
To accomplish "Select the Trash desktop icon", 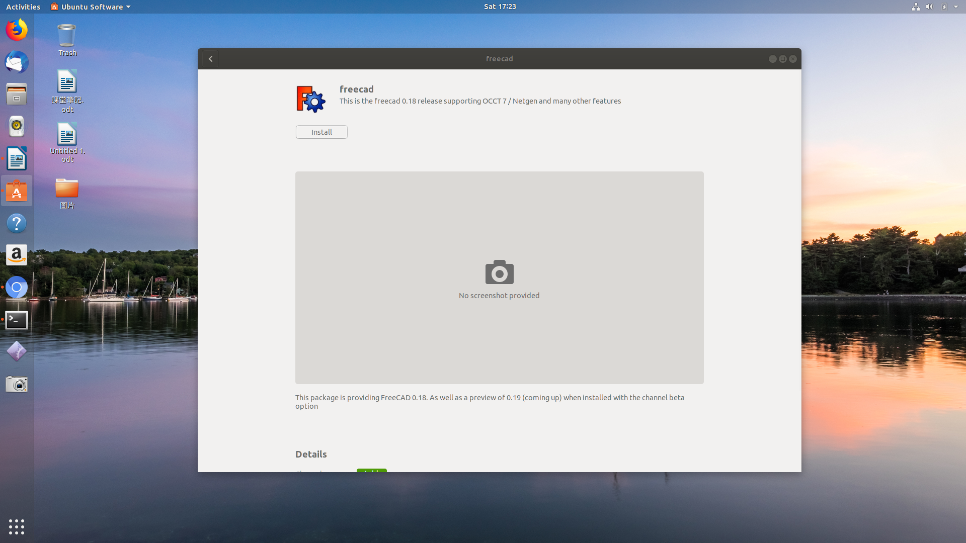I will [67, 40].
